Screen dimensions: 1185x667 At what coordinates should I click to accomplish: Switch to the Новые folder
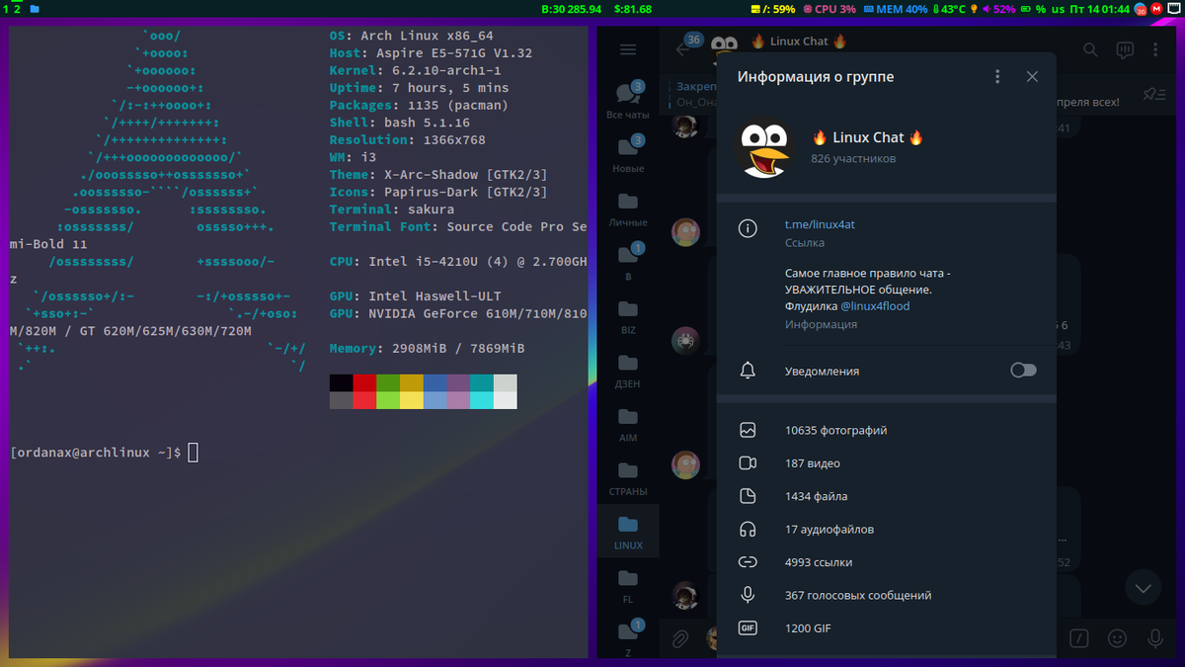pyautogui.click(x=628, y=155)
